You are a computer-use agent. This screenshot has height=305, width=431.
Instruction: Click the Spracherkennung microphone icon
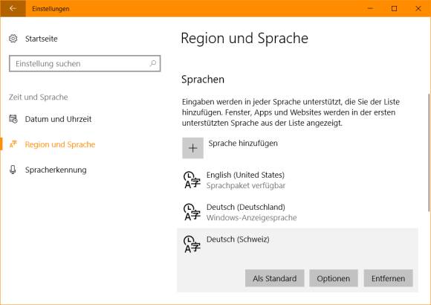pyautogui.click(x=13, y=170)
